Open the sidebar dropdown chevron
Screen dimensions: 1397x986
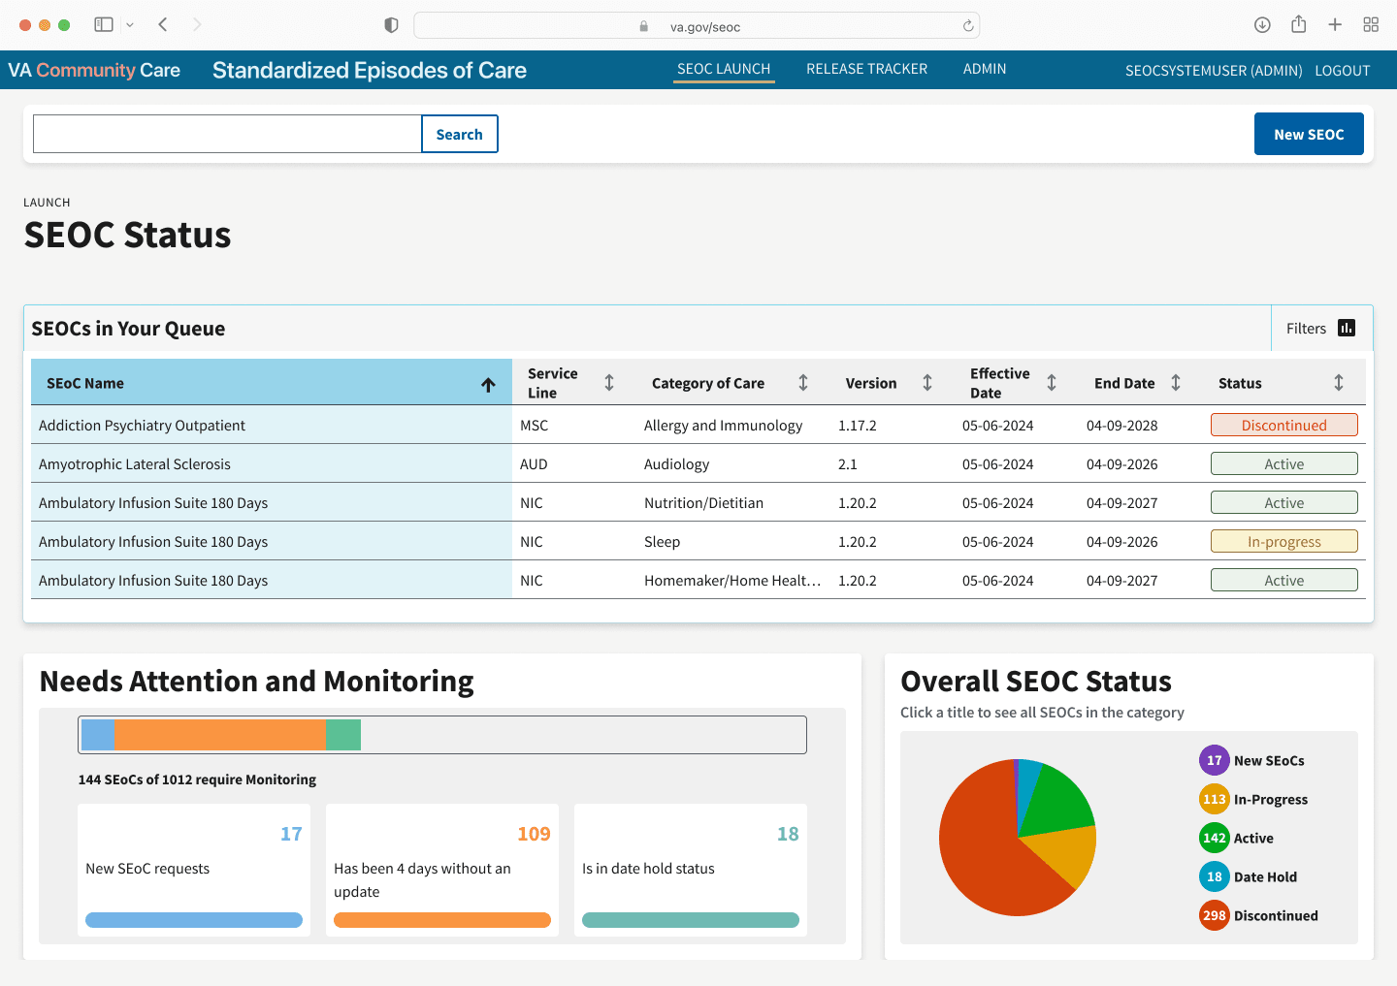130,24
